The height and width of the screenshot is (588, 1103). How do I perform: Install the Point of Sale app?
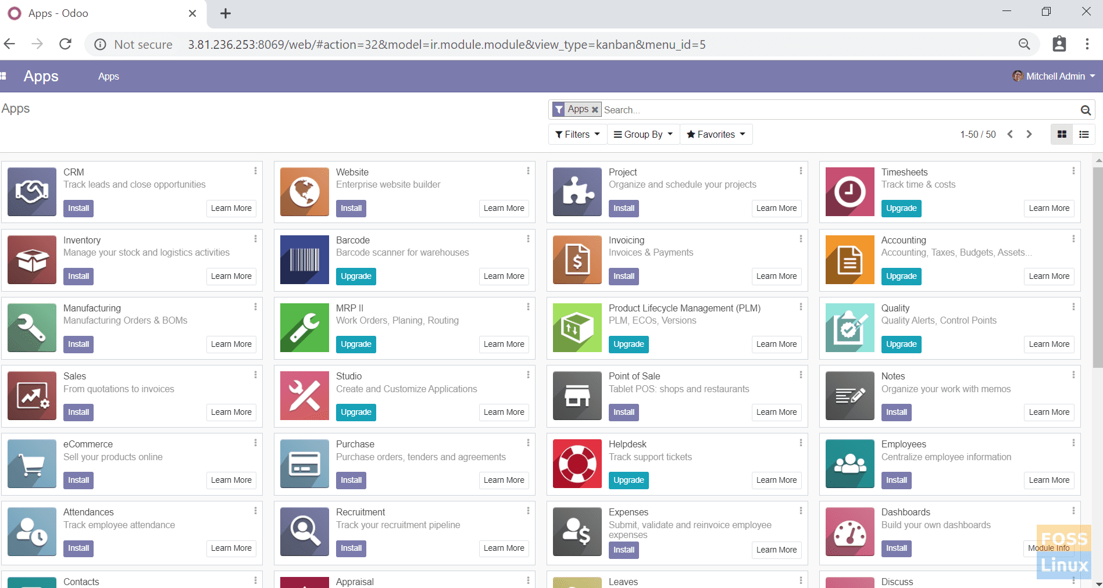coord(624,412)
